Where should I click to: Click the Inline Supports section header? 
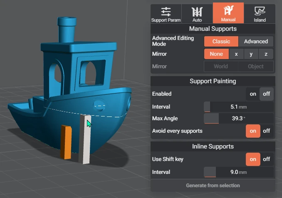click(x=213, y=146)
